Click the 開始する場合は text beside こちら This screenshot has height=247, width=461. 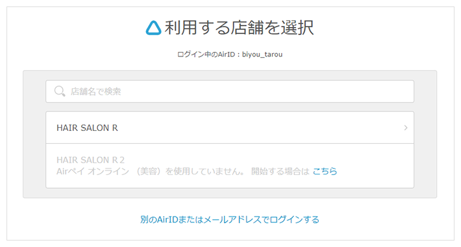(x=280, y=171)
